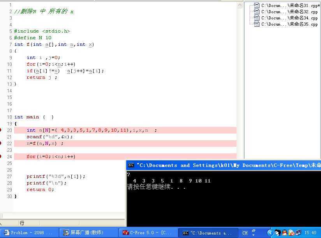Screen dimensions: 321x238
Task: Toggle the breakpoint on line 20
Action: [x=1, y=130]
